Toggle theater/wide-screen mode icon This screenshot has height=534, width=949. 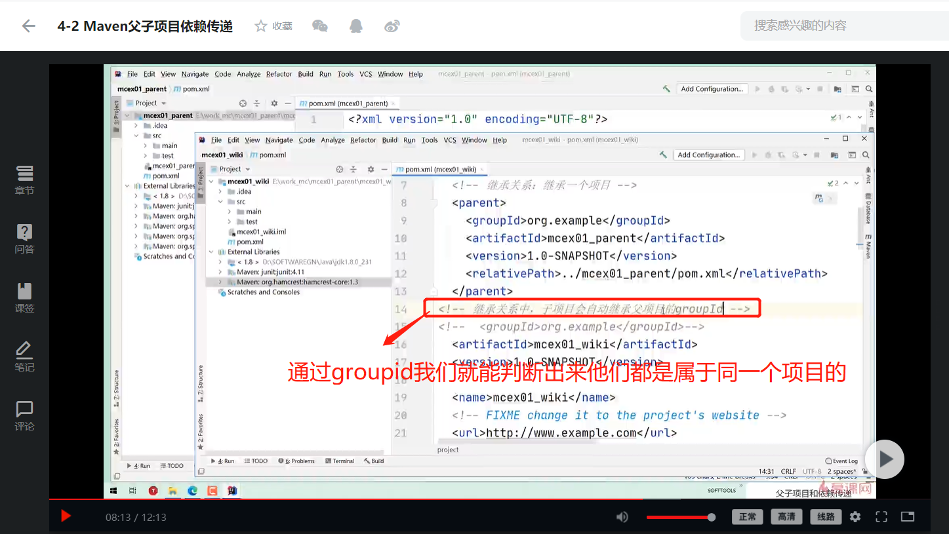pyautogui.click(x=908, y=517)
